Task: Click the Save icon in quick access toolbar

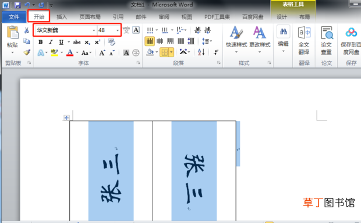Action: coord(17,5)
